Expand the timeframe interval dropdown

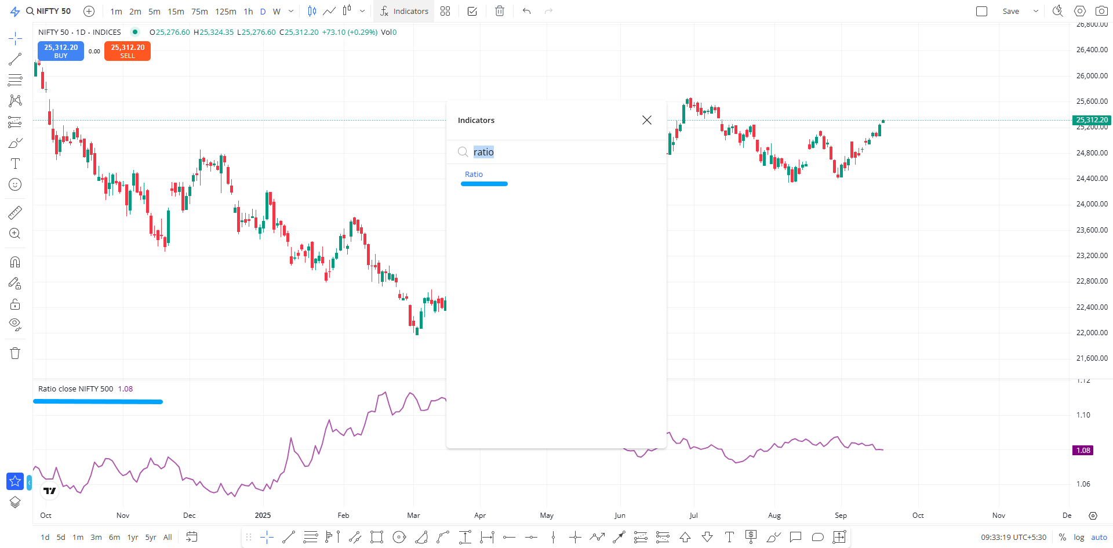291,11
